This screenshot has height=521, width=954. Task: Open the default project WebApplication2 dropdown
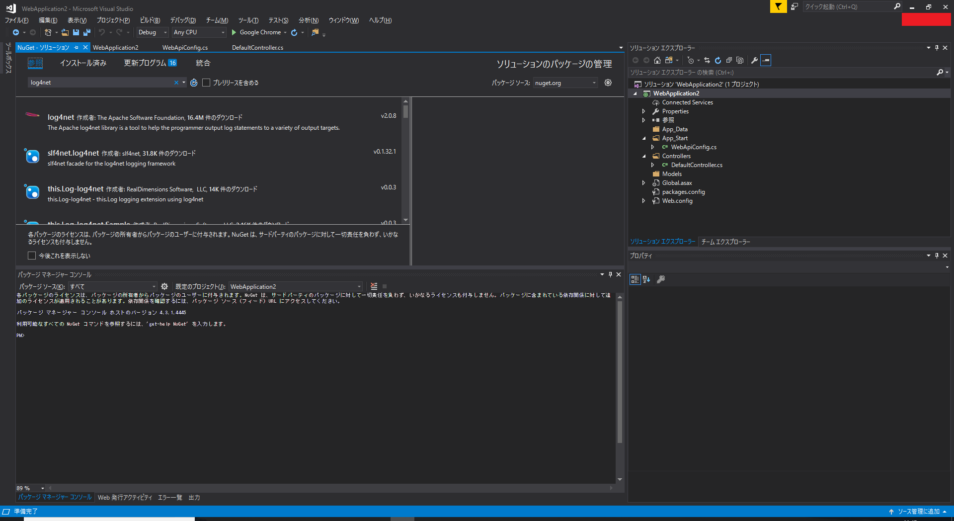tap(296, 286)
